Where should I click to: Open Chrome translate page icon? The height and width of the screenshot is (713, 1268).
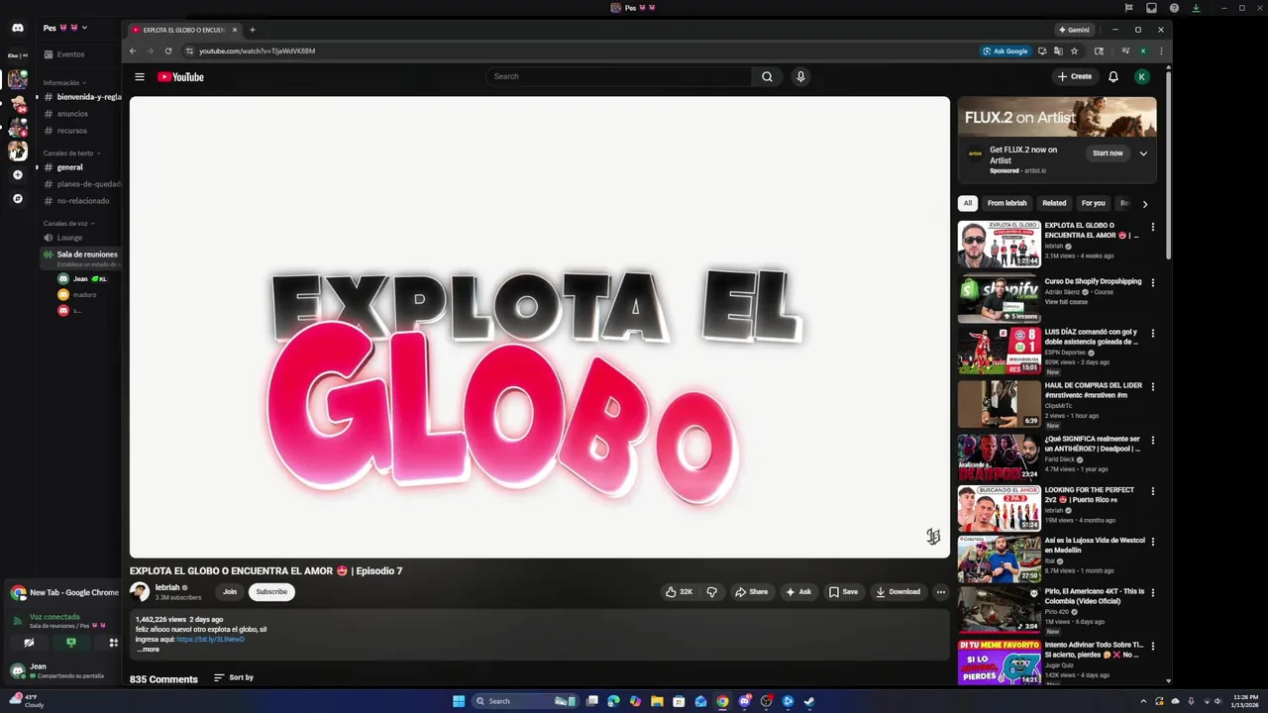[x=1058, y=51]
